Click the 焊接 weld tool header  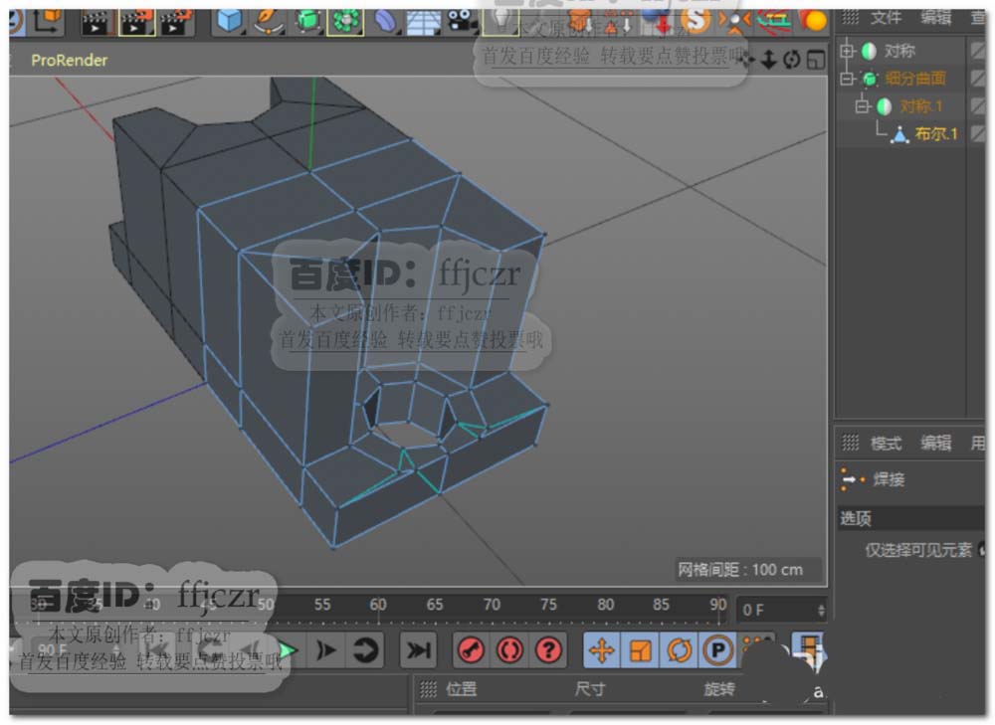[x=889, y=479]
